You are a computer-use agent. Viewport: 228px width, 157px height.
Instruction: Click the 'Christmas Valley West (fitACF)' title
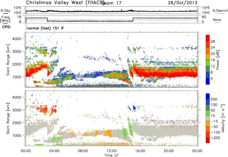[65, 3]
